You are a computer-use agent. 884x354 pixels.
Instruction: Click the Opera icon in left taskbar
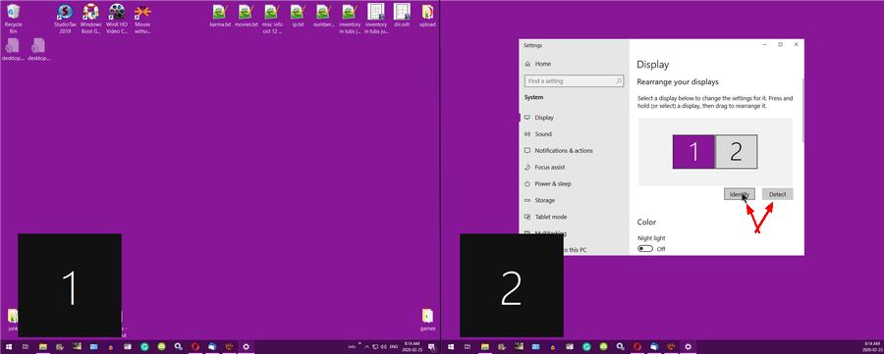pos(195,347)
